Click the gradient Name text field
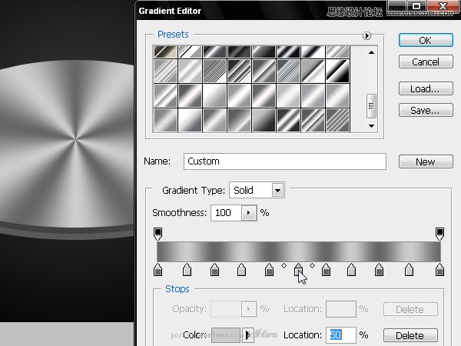 point(285,161)
